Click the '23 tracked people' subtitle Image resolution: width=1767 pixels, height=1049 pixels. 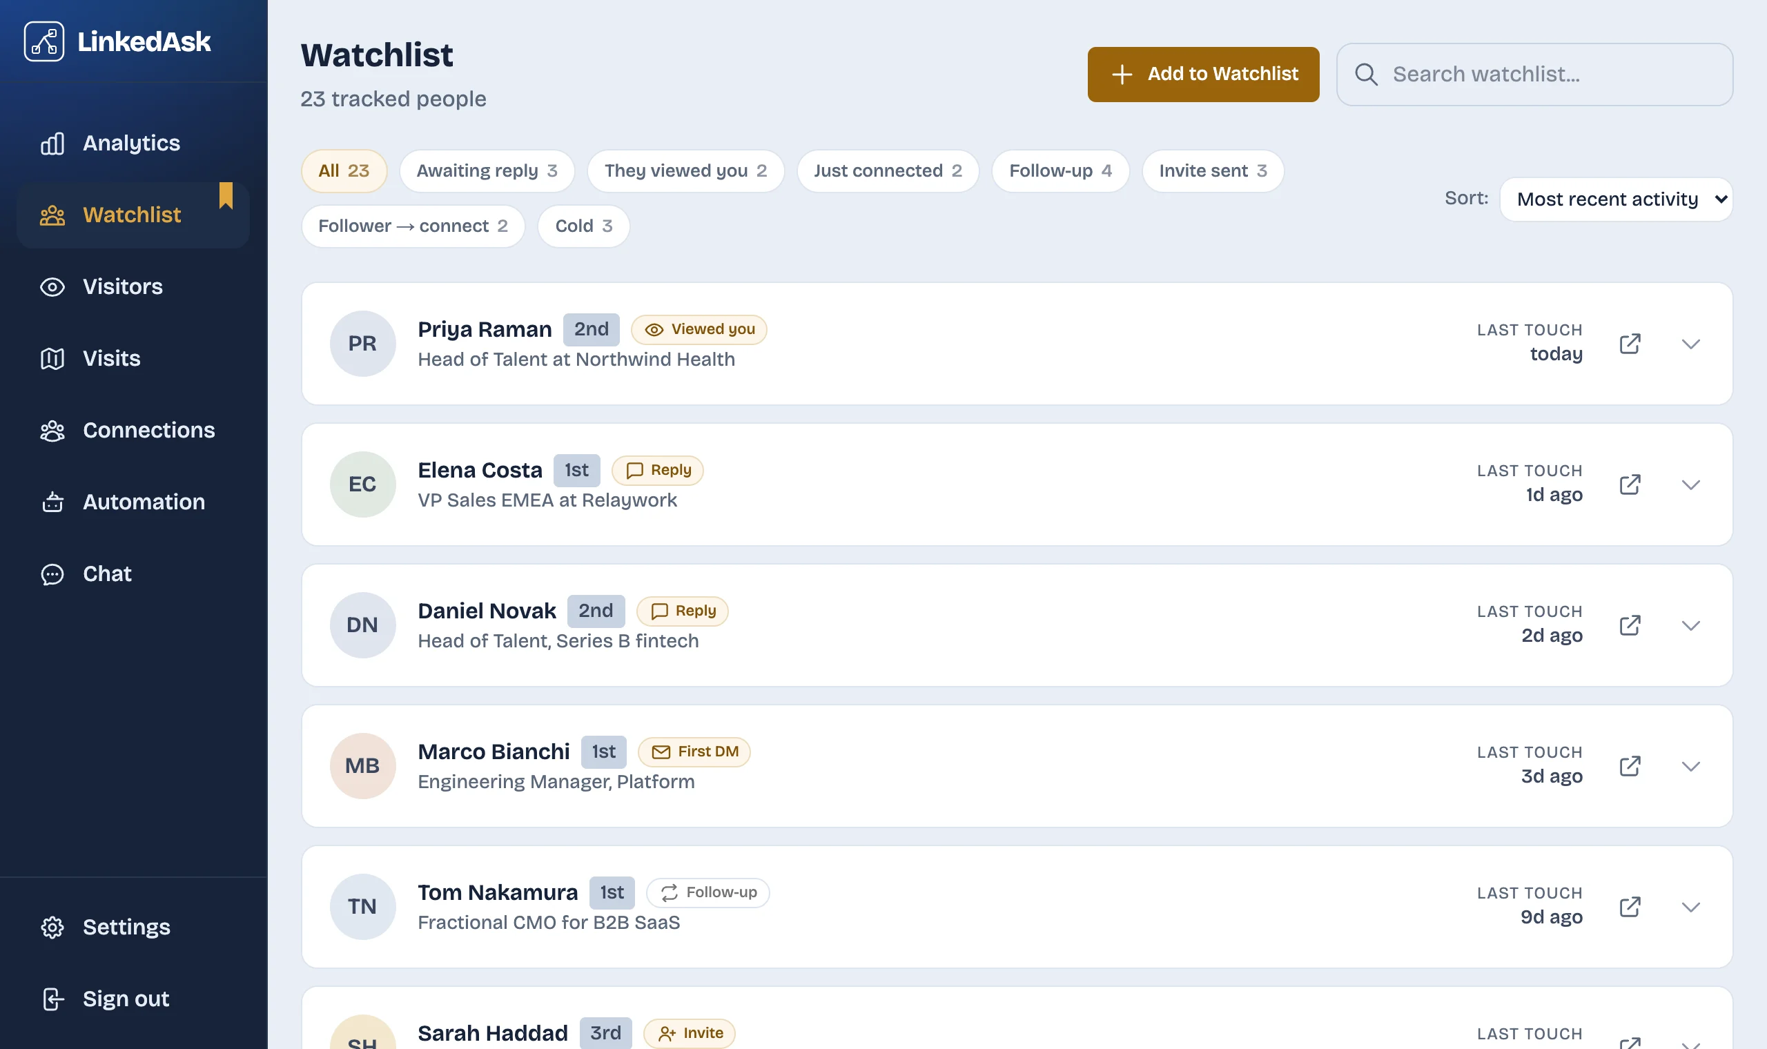393,99
